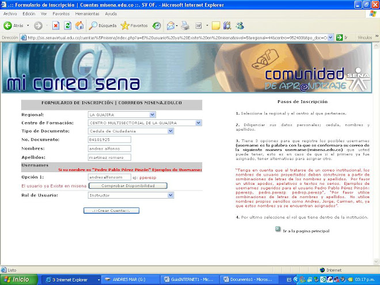Click the Internet zone globe in status bar
380x285 pixels.
point(322,270)
